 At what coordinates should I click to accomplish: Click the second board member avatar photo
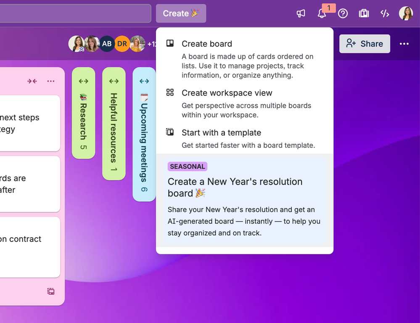click(92, 44)
